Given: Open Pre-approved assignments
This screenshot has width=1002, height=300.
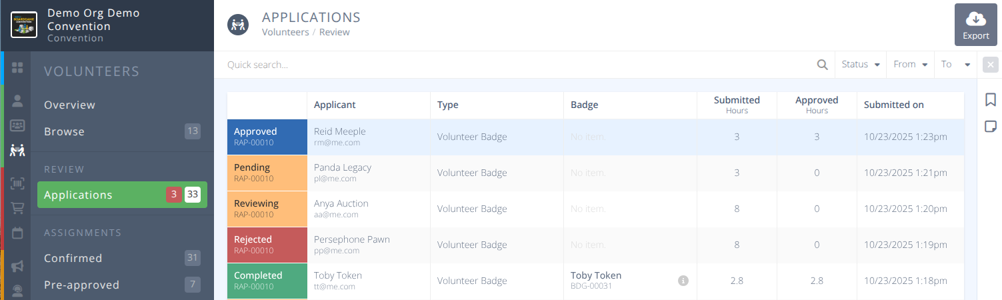Looking at the screenshot, I should pyautogui.click(x=81, y=285).
